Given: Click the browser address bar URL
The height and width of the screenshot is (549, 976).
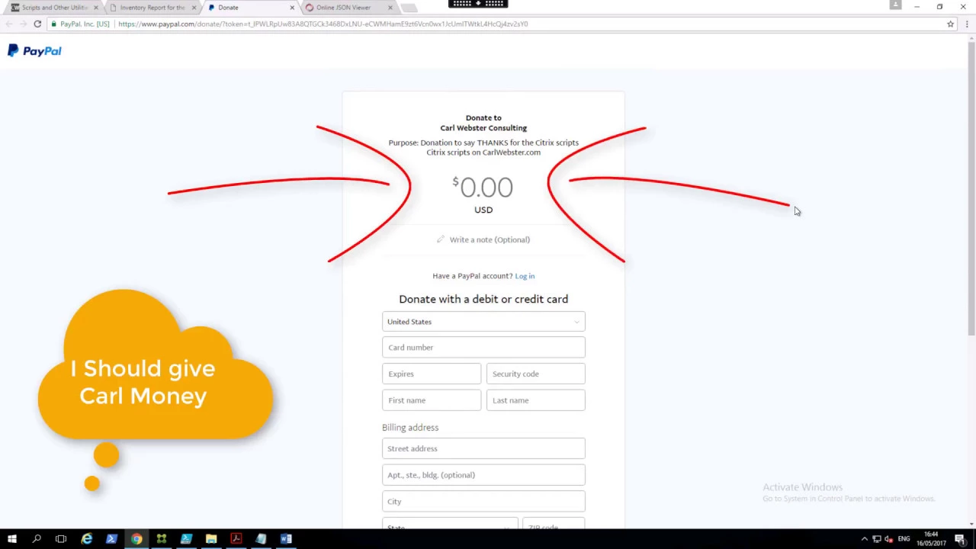Looking at the screenshot, I should pos(323,24).
